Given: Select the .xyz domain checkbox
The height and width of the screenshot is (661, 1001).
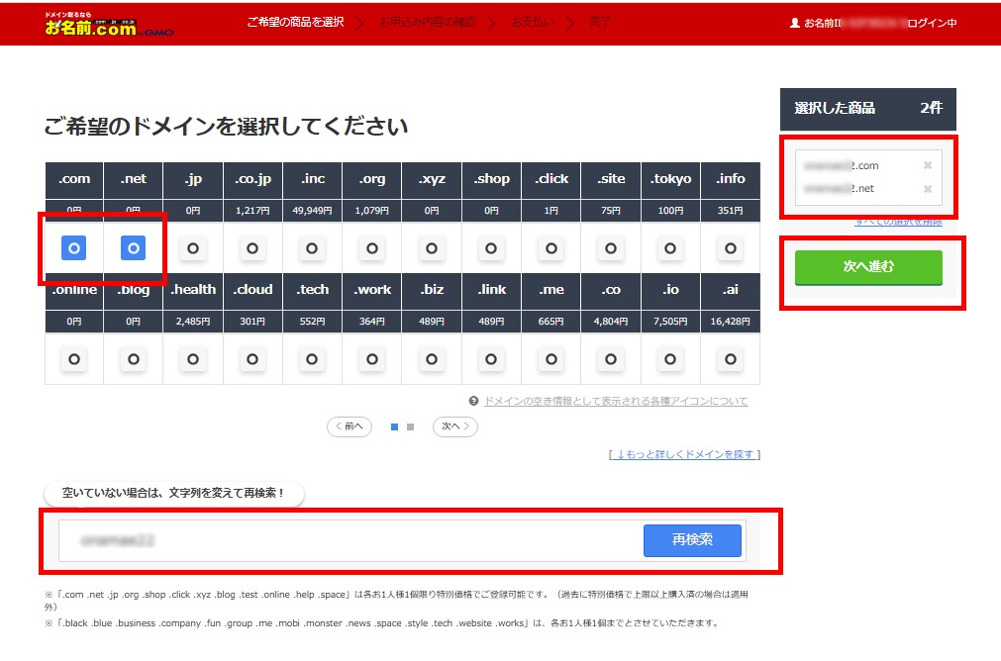Looking at the screenshot, I should tap(432, 248).
